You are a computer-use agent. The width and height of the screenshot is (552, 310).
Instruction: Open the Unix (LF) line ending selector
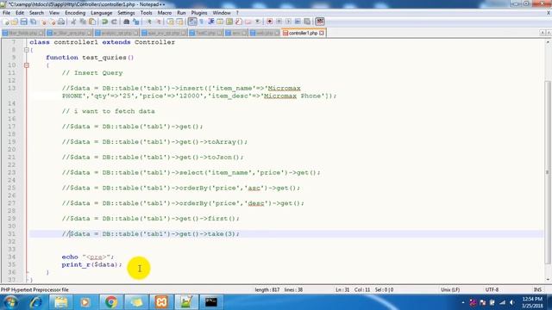[x=450, y=290]
